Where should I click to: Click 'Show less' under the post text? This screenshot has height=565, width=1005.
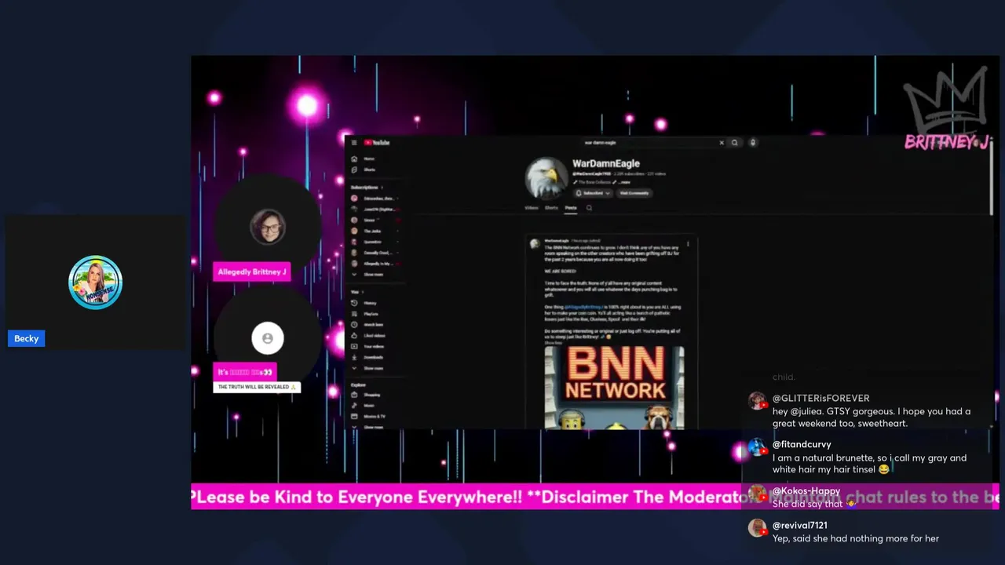click(x=554, y=343)
